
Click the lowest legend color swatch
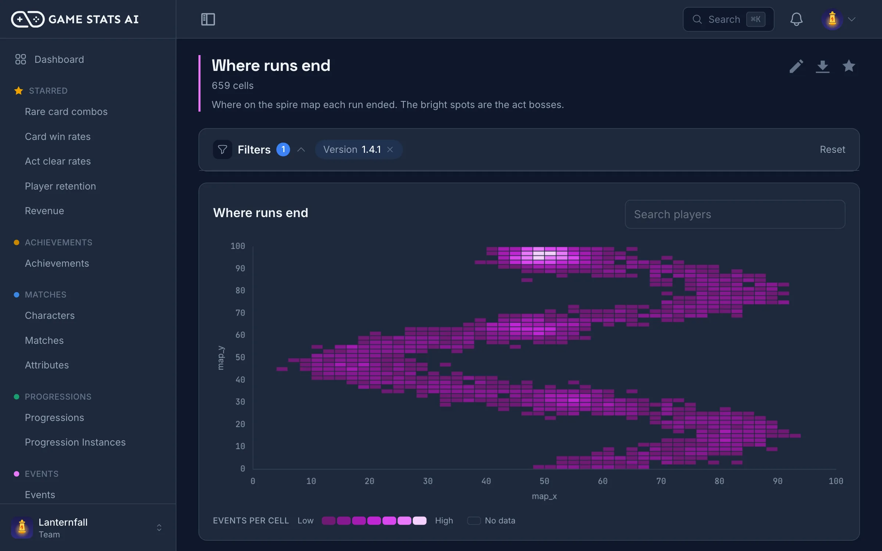[x=329, y=521]
